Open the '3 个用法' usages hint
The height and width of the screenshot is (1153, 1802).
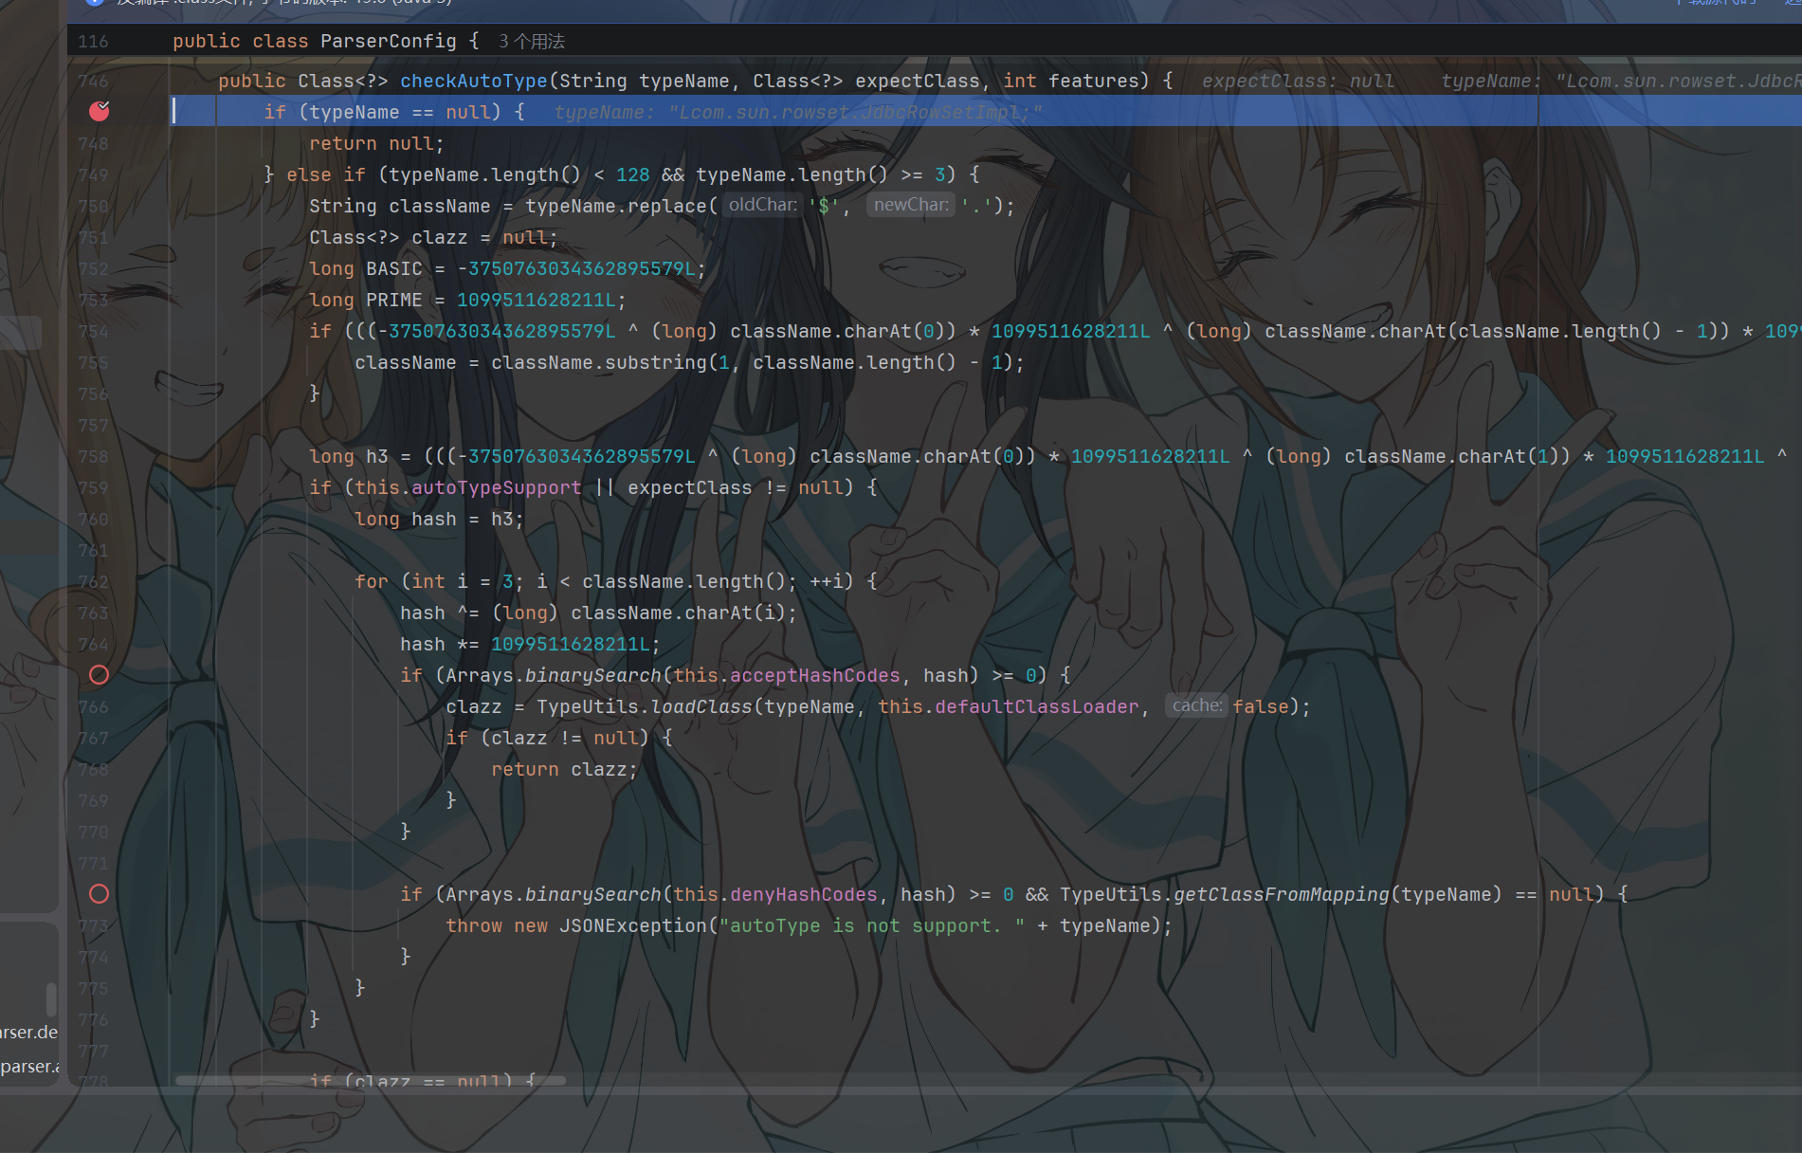[531, 42]
